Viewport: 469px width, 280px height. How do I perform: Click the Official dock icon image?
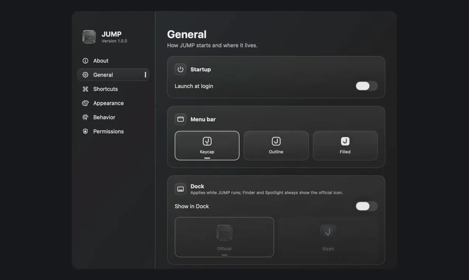click(x=225, y=233)
